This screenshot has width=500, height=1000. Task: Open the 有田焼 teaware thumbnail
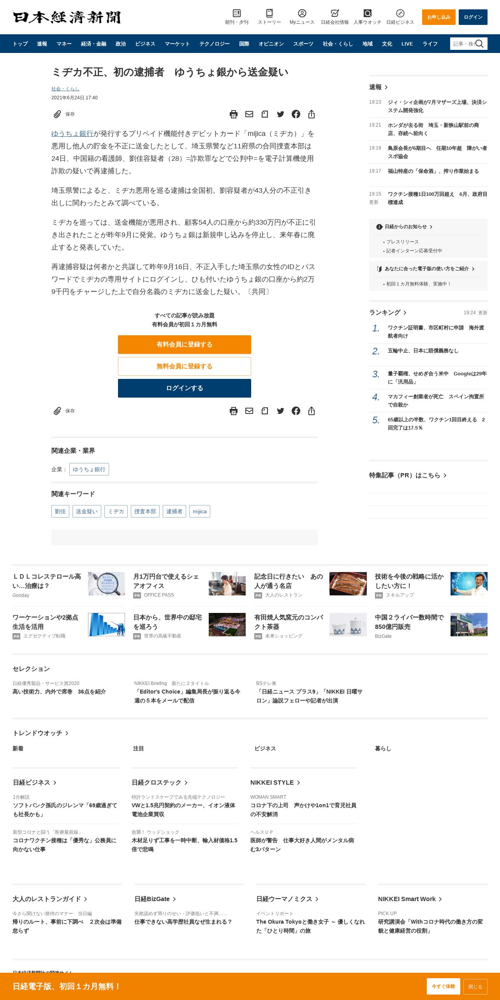(348, 625)
